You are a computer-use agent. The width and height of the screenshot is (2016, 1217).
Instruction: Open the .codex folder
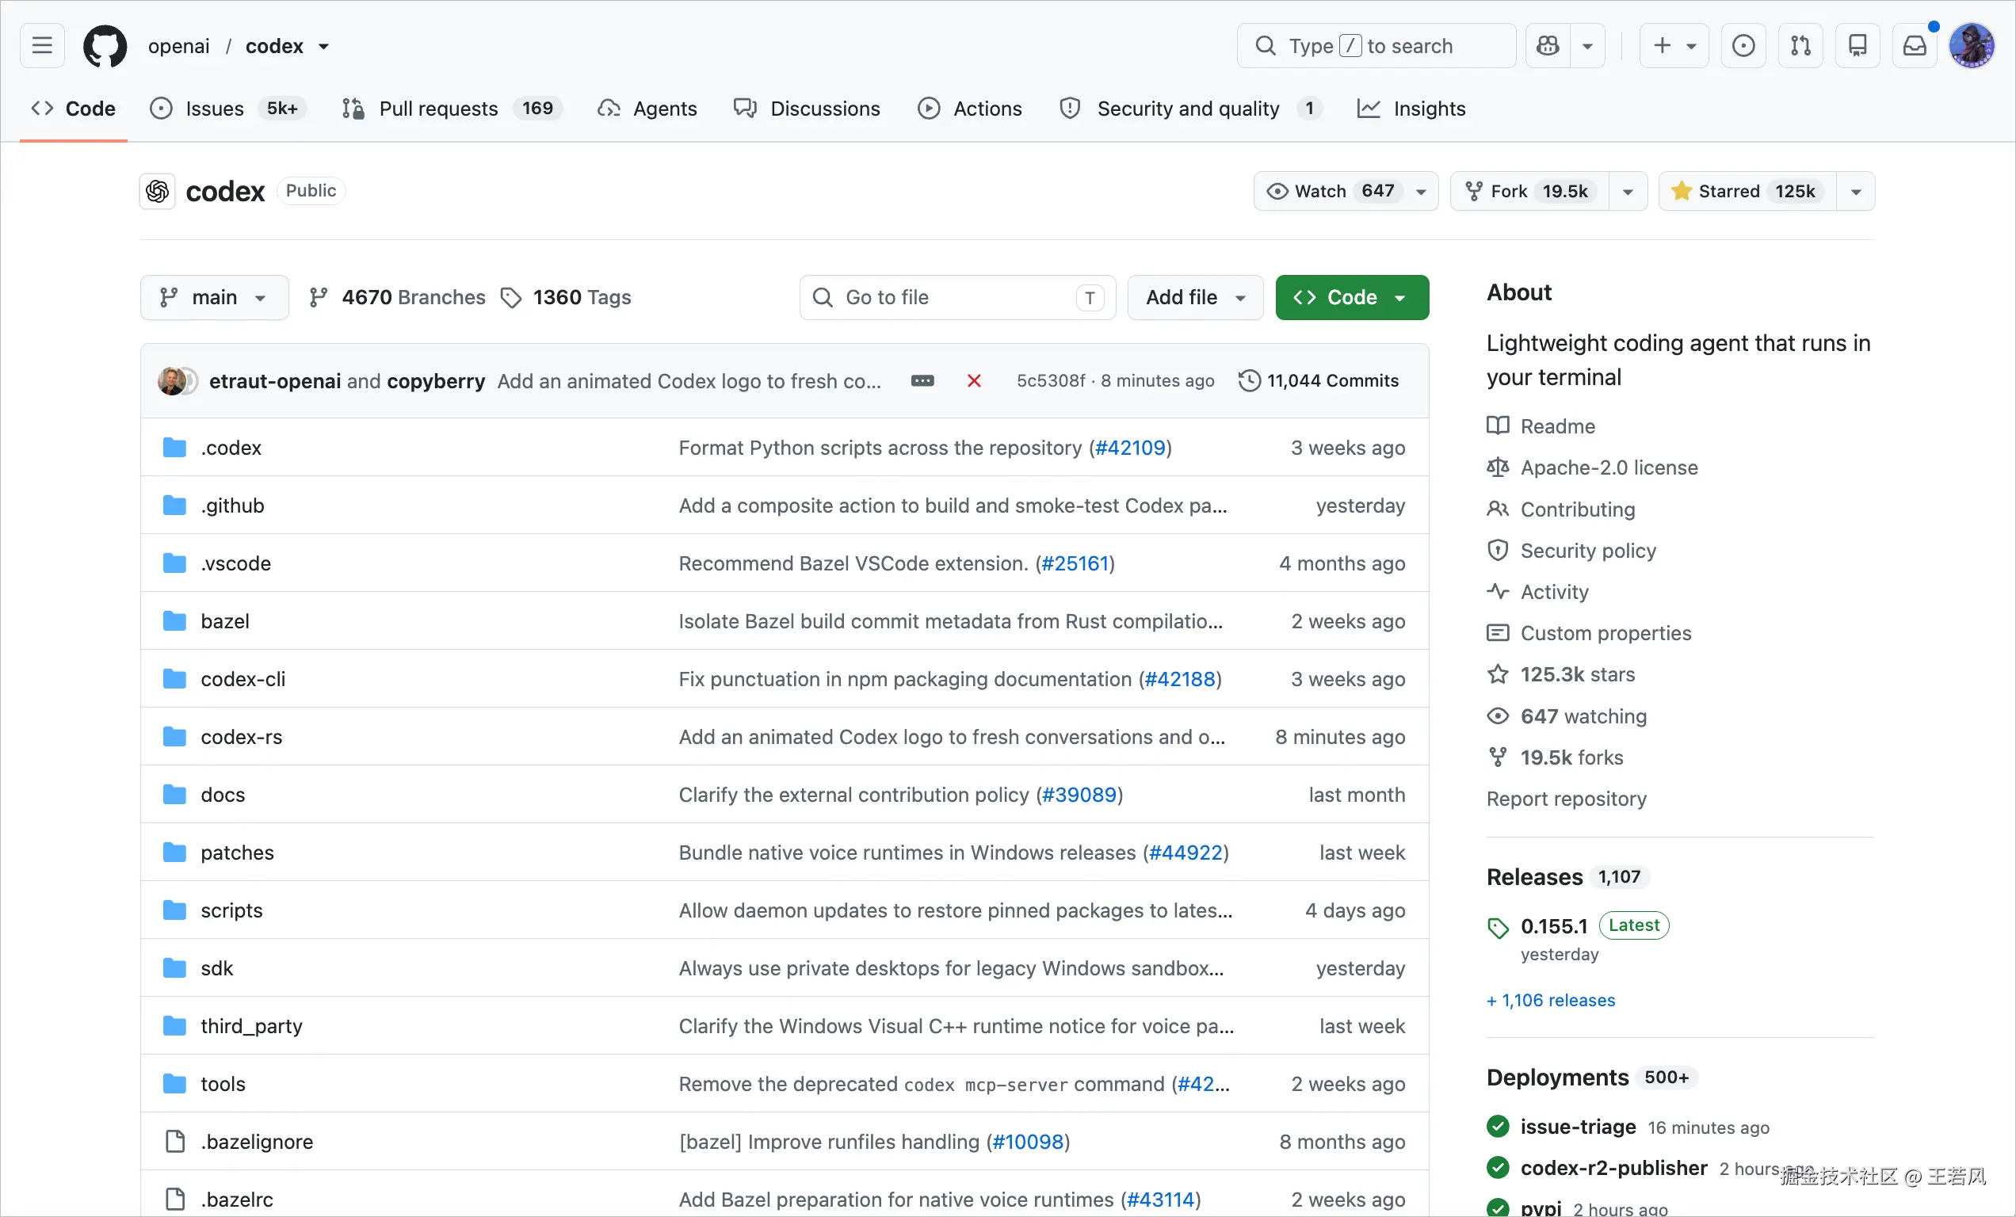[x=231, y=448]
